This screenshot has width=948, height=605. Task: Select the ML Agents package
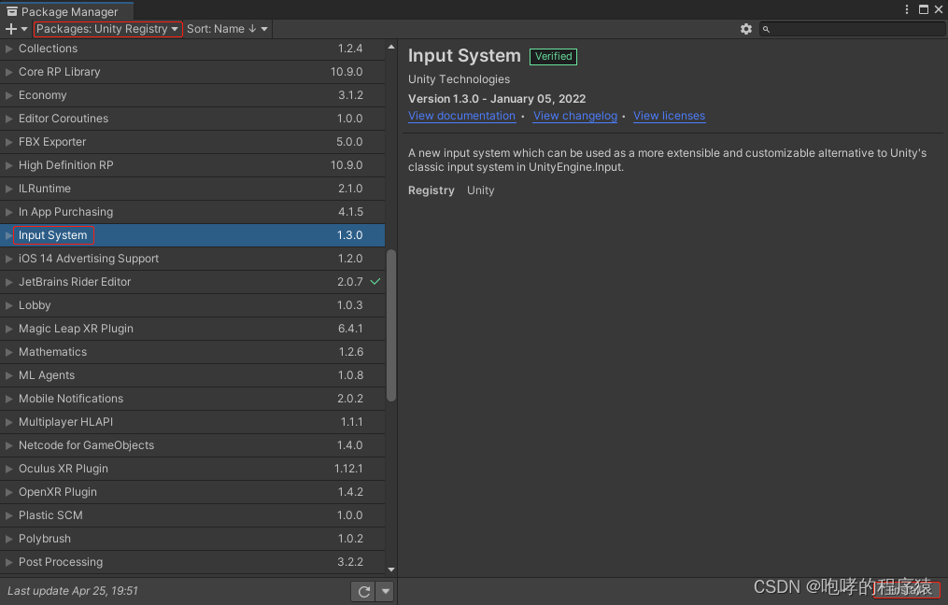point(192,375)
